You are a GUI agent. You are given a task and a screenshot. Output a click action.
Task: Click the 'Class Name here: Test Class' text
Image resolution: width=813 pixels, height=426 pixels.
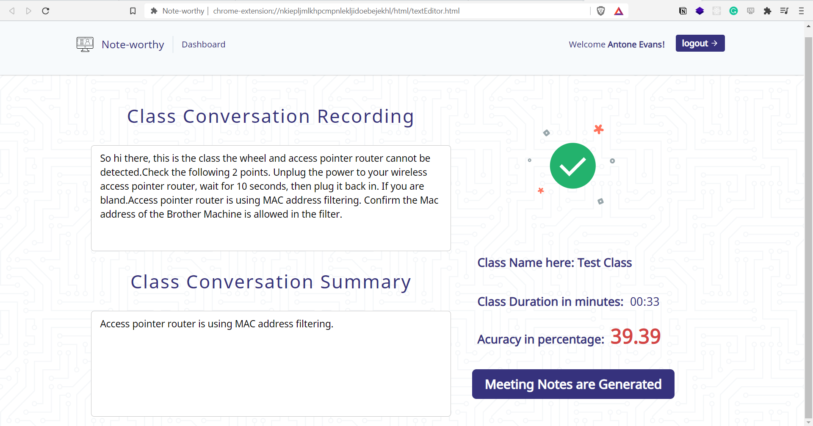tap(555, 263)
